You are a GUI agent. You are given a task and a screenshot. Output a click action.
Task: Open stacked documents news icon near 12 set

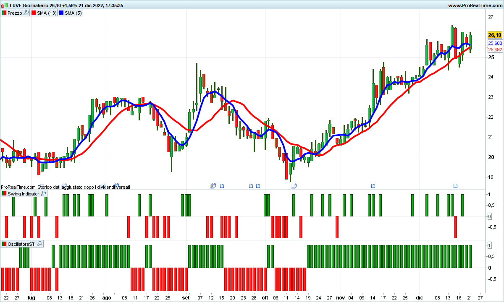(x=213, y=185)
